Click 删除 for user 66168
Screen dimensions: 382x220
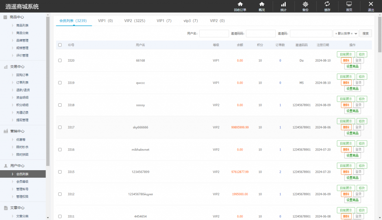346,61
